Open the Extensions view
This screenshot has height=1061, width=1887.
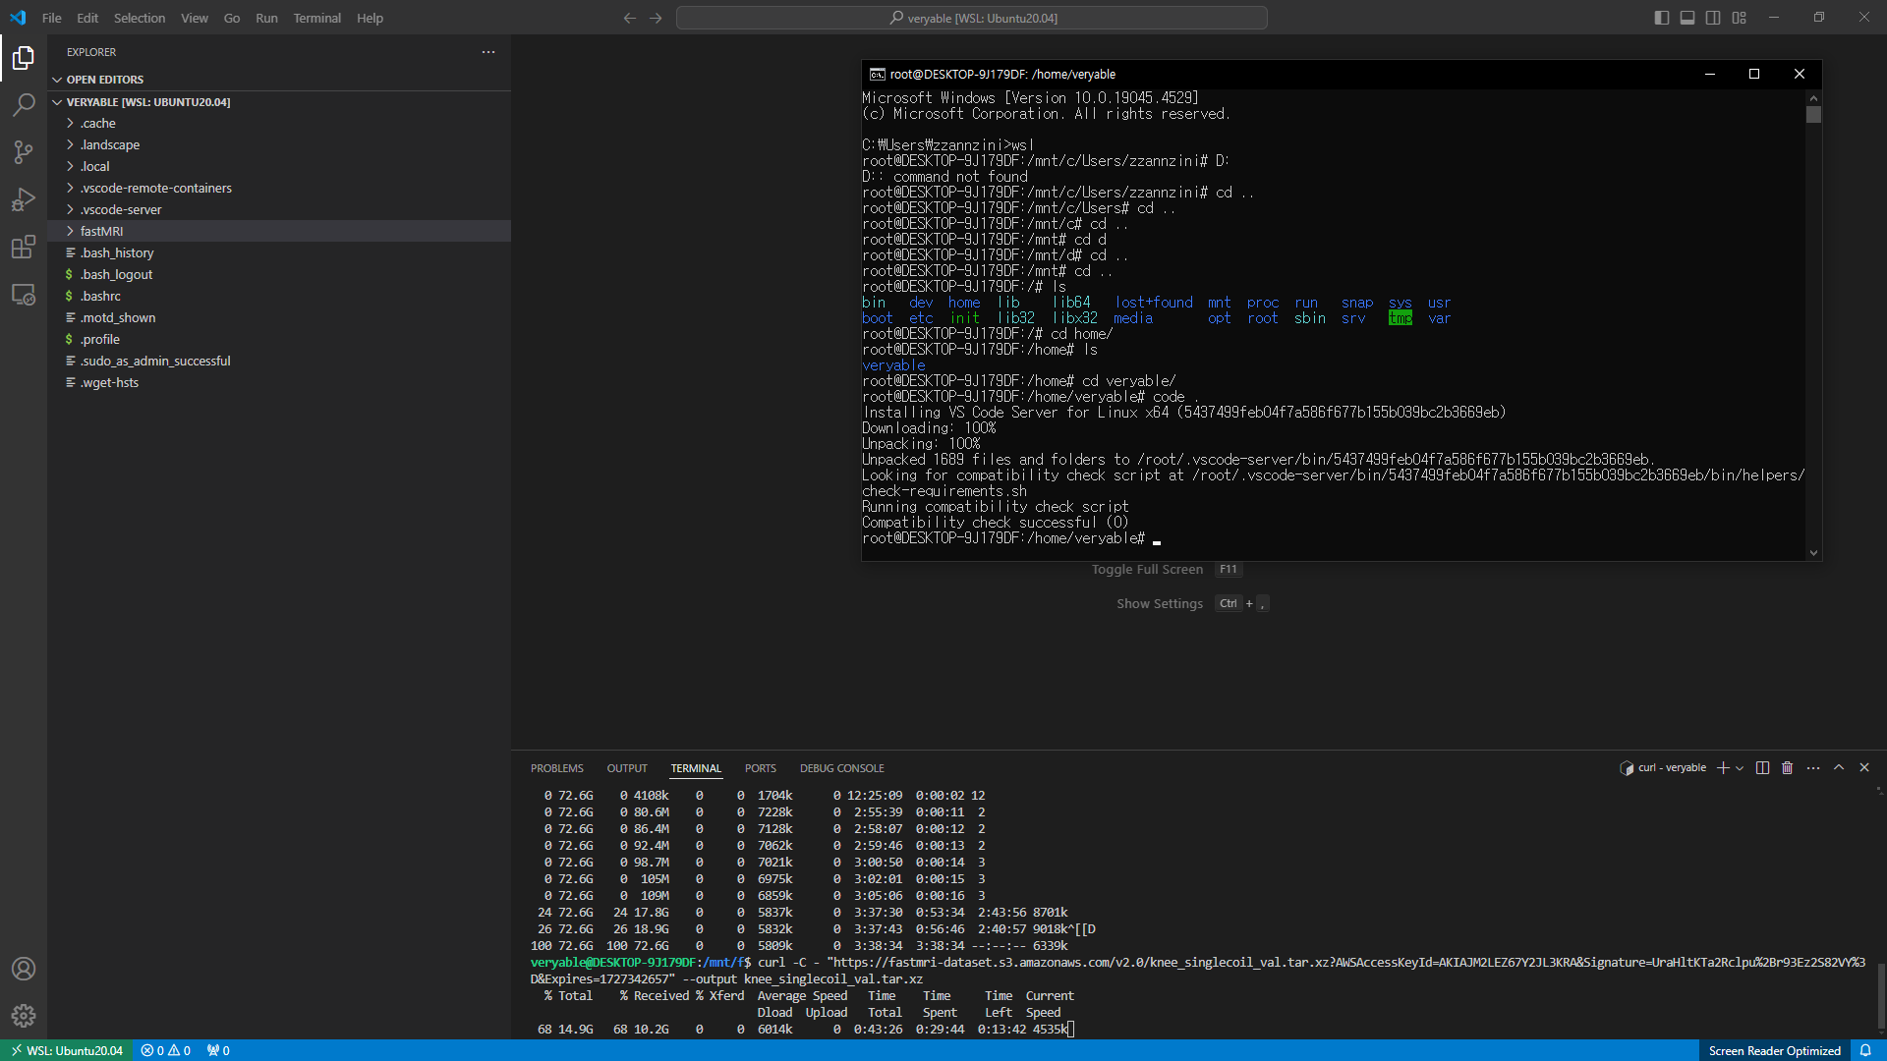click(24, 247)
